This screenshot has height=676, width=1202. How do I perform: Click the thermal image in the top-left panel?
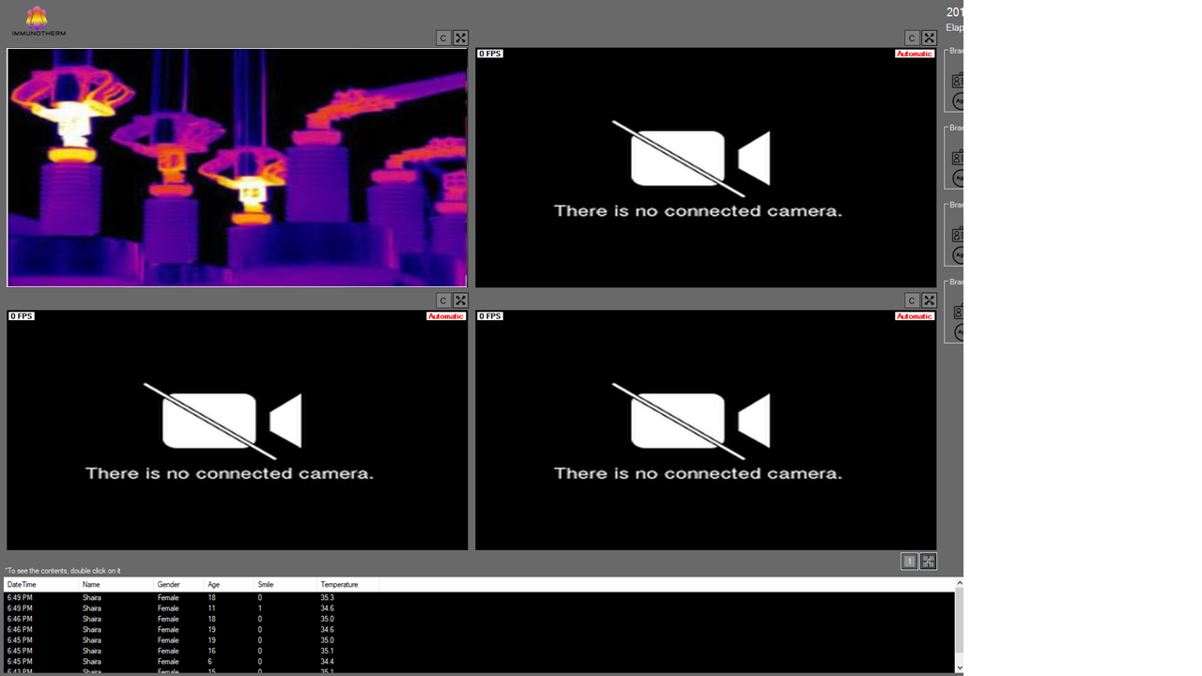click(x=237, y=167)
